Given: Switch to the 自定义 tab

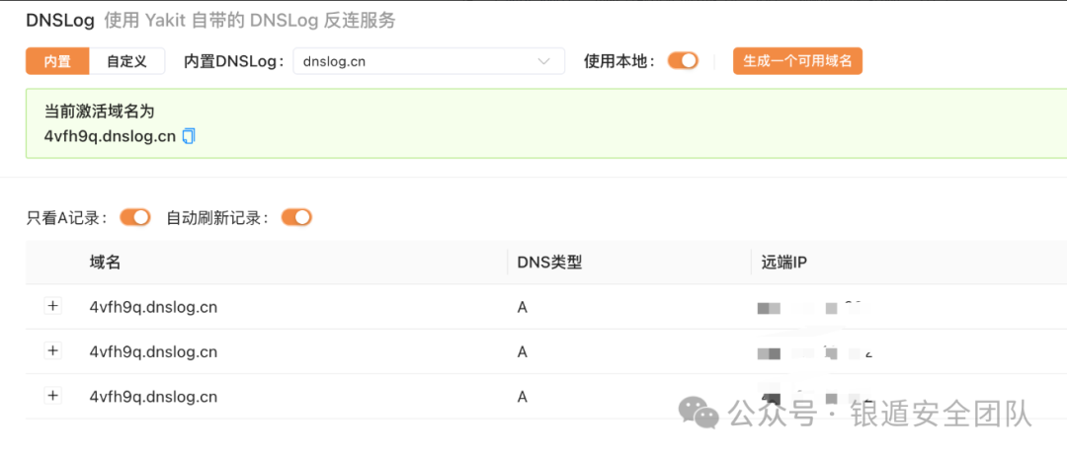Looking at the screenshot, I should 126,61.
